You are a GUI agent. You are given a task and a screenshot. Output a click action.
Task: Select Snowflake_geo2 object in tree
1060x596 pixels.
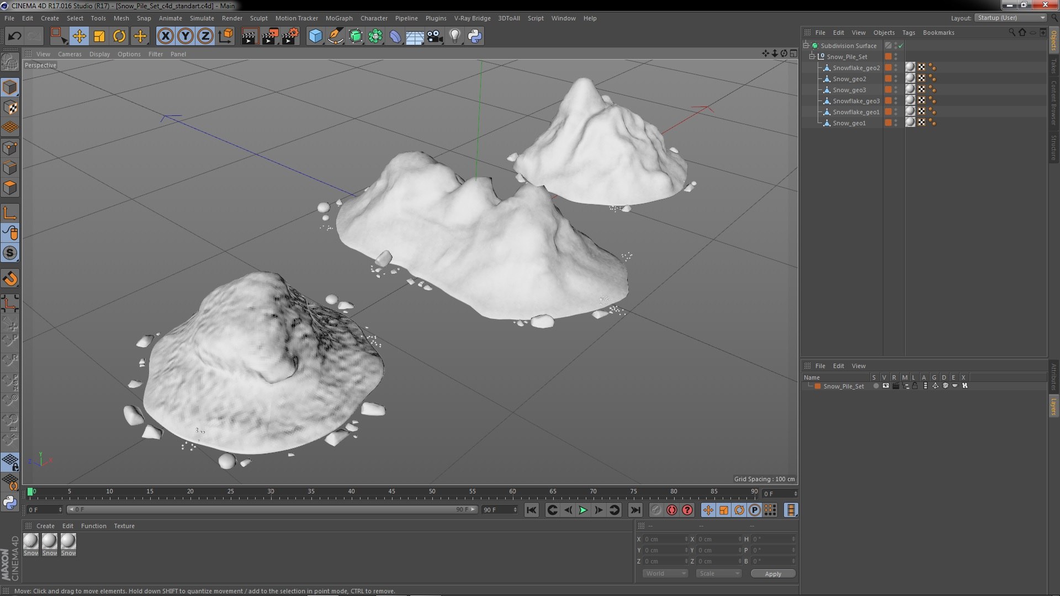click(856, 68)
